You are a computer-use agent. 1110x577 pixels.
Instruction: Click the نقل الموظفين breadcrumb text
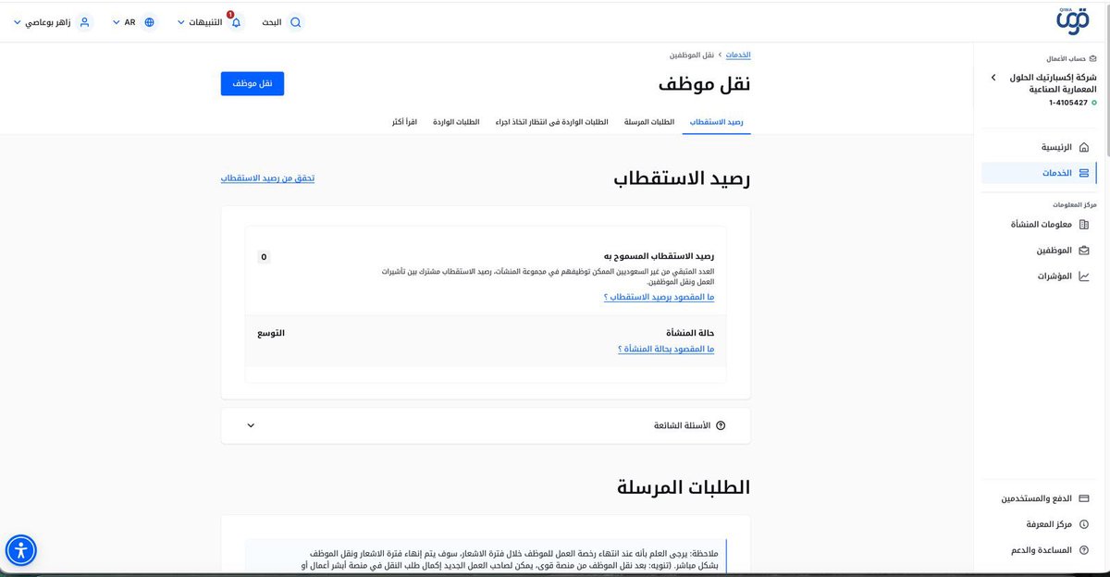[693, 55]
